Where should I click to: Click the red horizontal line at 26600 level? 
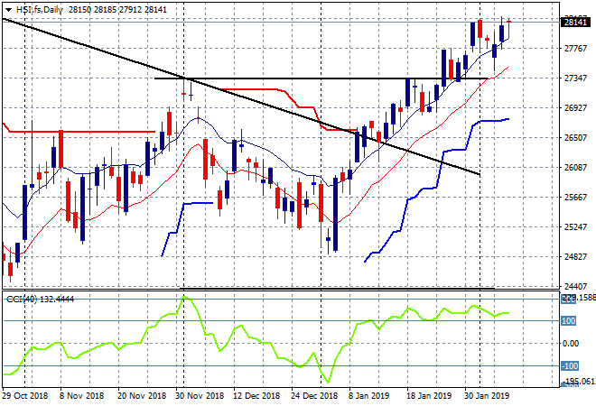click(81, 132)
